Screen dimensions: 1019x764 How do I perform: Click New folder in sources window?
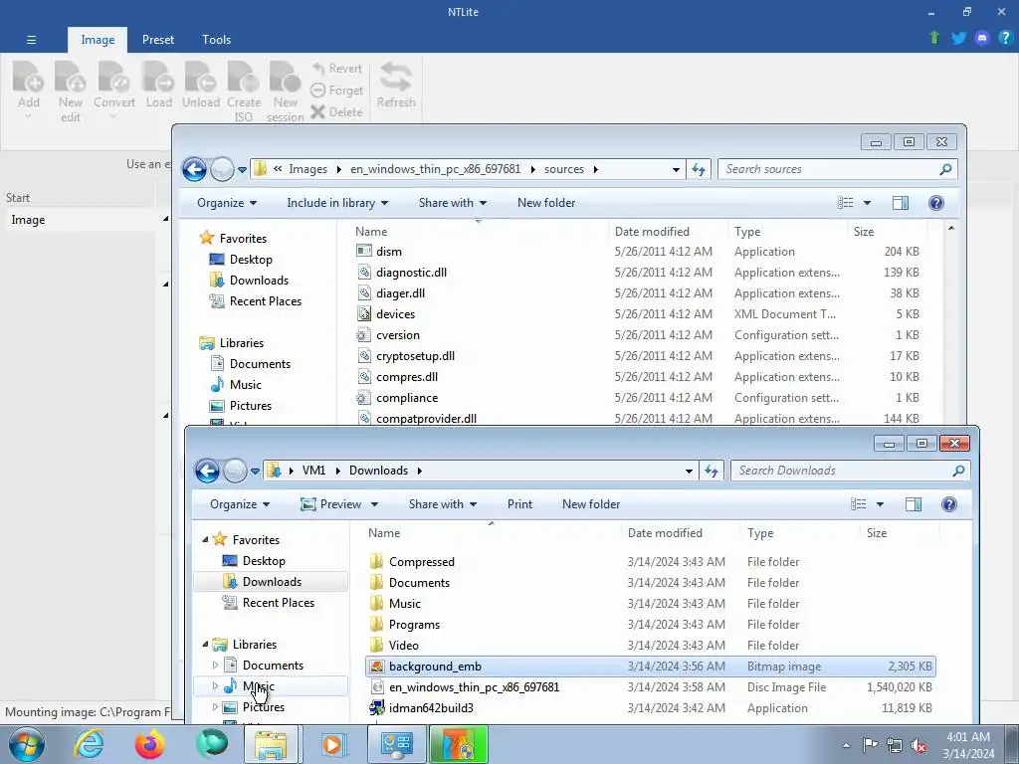(546, 203)
